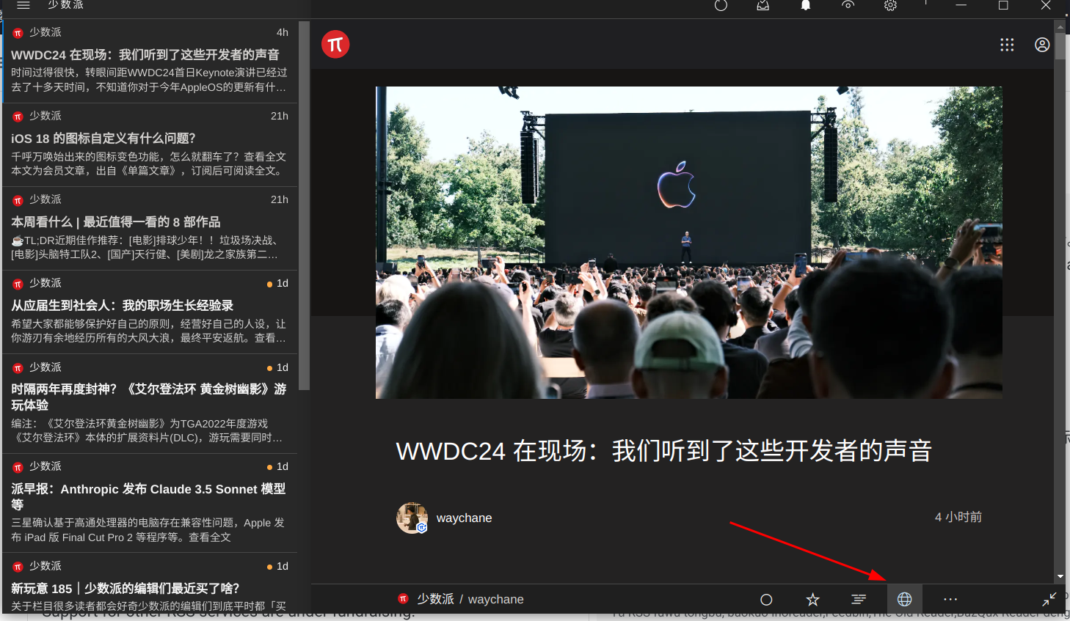Open the 艾尔登法环 黄金树幽影 游玩体验 article
Viewport: 1070px width, 621px height.
150,404
